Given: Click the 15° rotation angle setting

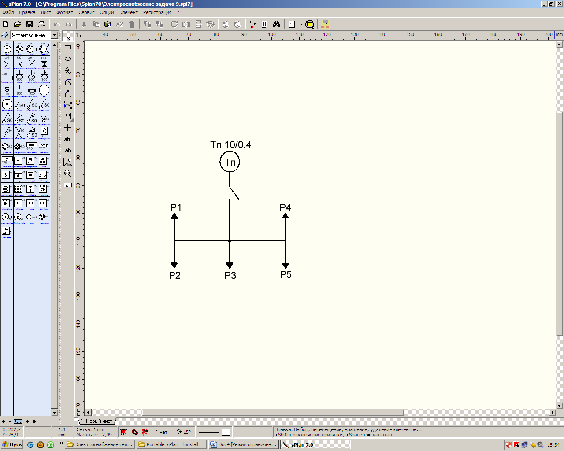Looking at the screenshot, I should coord(184,432).
